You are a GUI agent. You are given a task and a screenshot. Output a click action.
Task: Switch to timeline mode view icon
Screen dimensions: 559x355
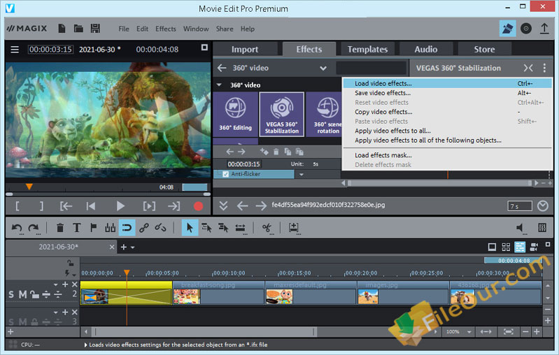[520, 247]
